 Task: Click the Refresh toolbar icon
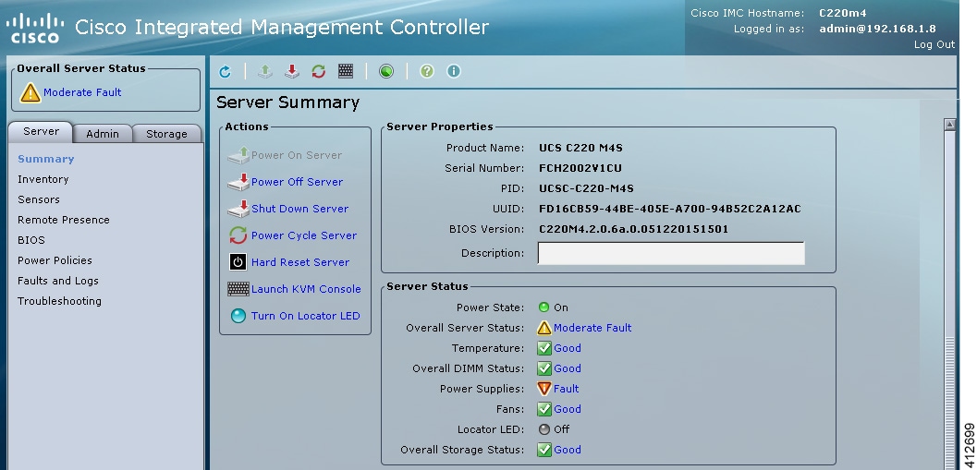225,72
